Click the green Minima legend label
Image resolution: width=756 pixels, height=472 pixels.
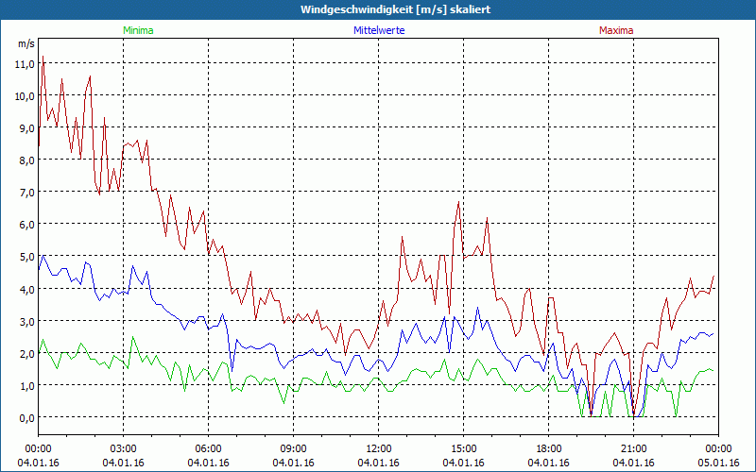click(x=138, y=30)
